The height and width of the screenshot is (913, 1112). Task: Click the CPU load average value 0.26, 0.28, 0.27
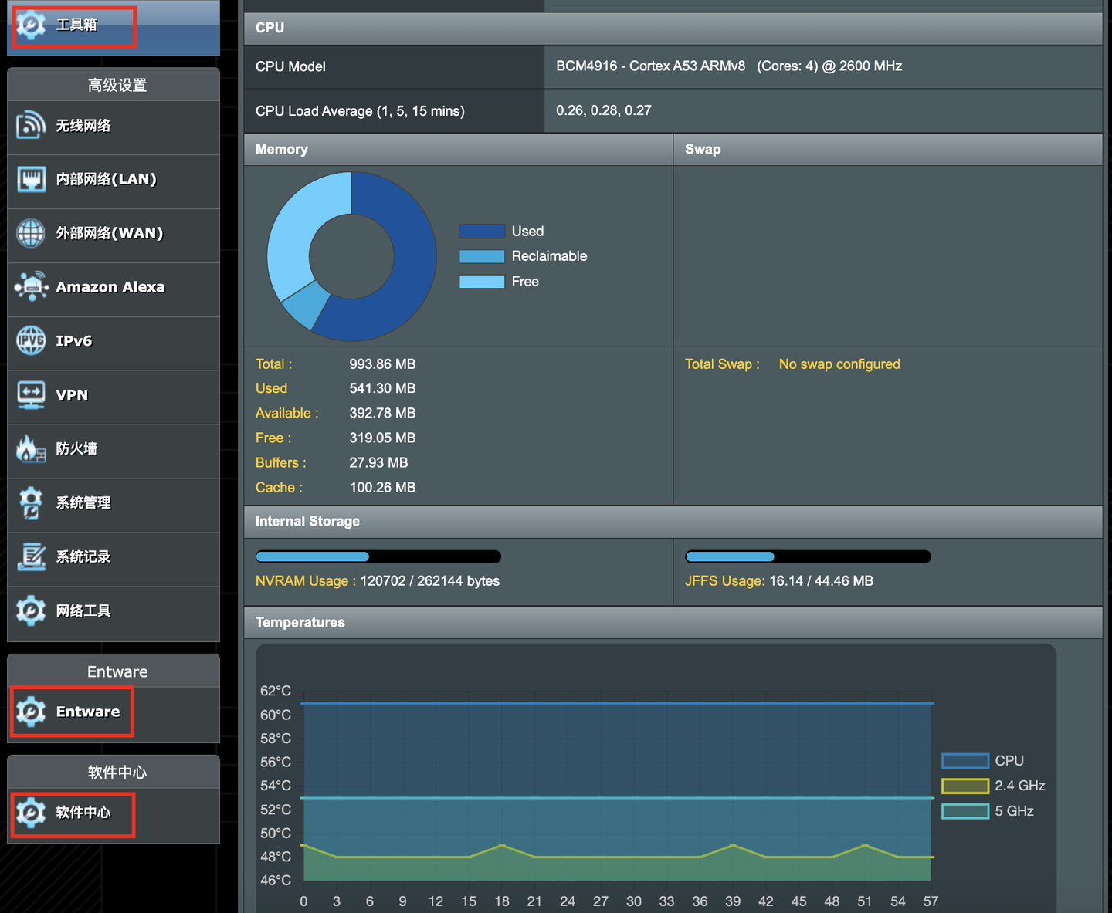(x=604, y=110)
